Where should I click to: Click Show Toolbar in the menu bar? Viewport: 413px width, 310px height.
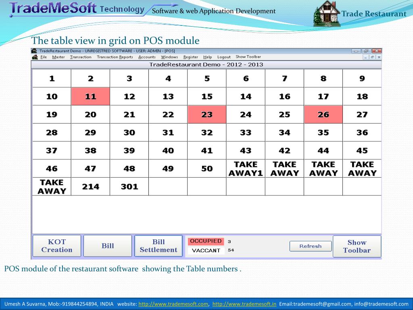point(248,57)
